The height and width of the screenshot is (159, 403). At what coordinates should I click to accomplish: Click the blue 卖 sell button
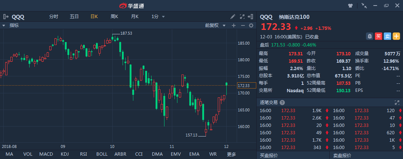click(387, 37)
